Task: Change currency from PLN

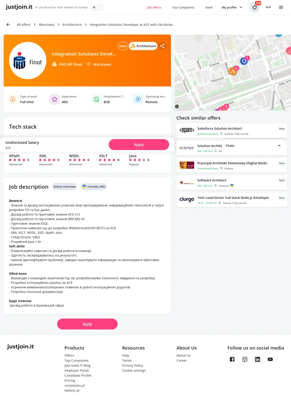Action: coord(268,7)
